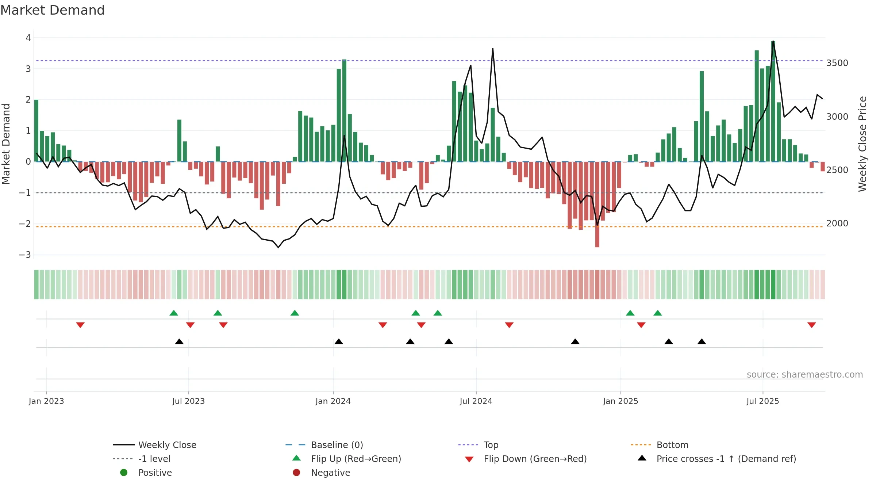Click the black price-cross marker in early April 2024
This screenshot has height=493, width=876.
click(x=410, y=341)
